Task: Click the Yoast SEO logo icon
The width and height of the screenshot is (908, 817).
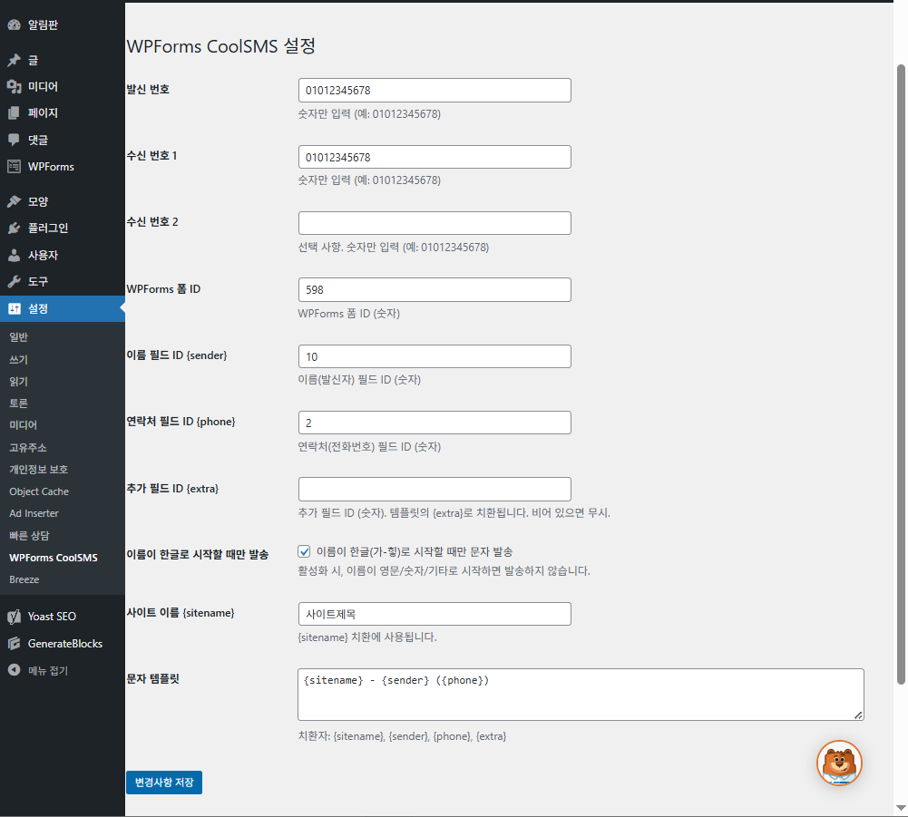Action: (14, 617)
